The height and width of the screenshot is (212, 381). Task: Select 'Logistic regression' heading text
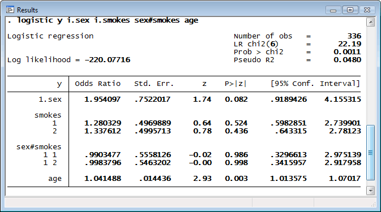pos(50,36)
